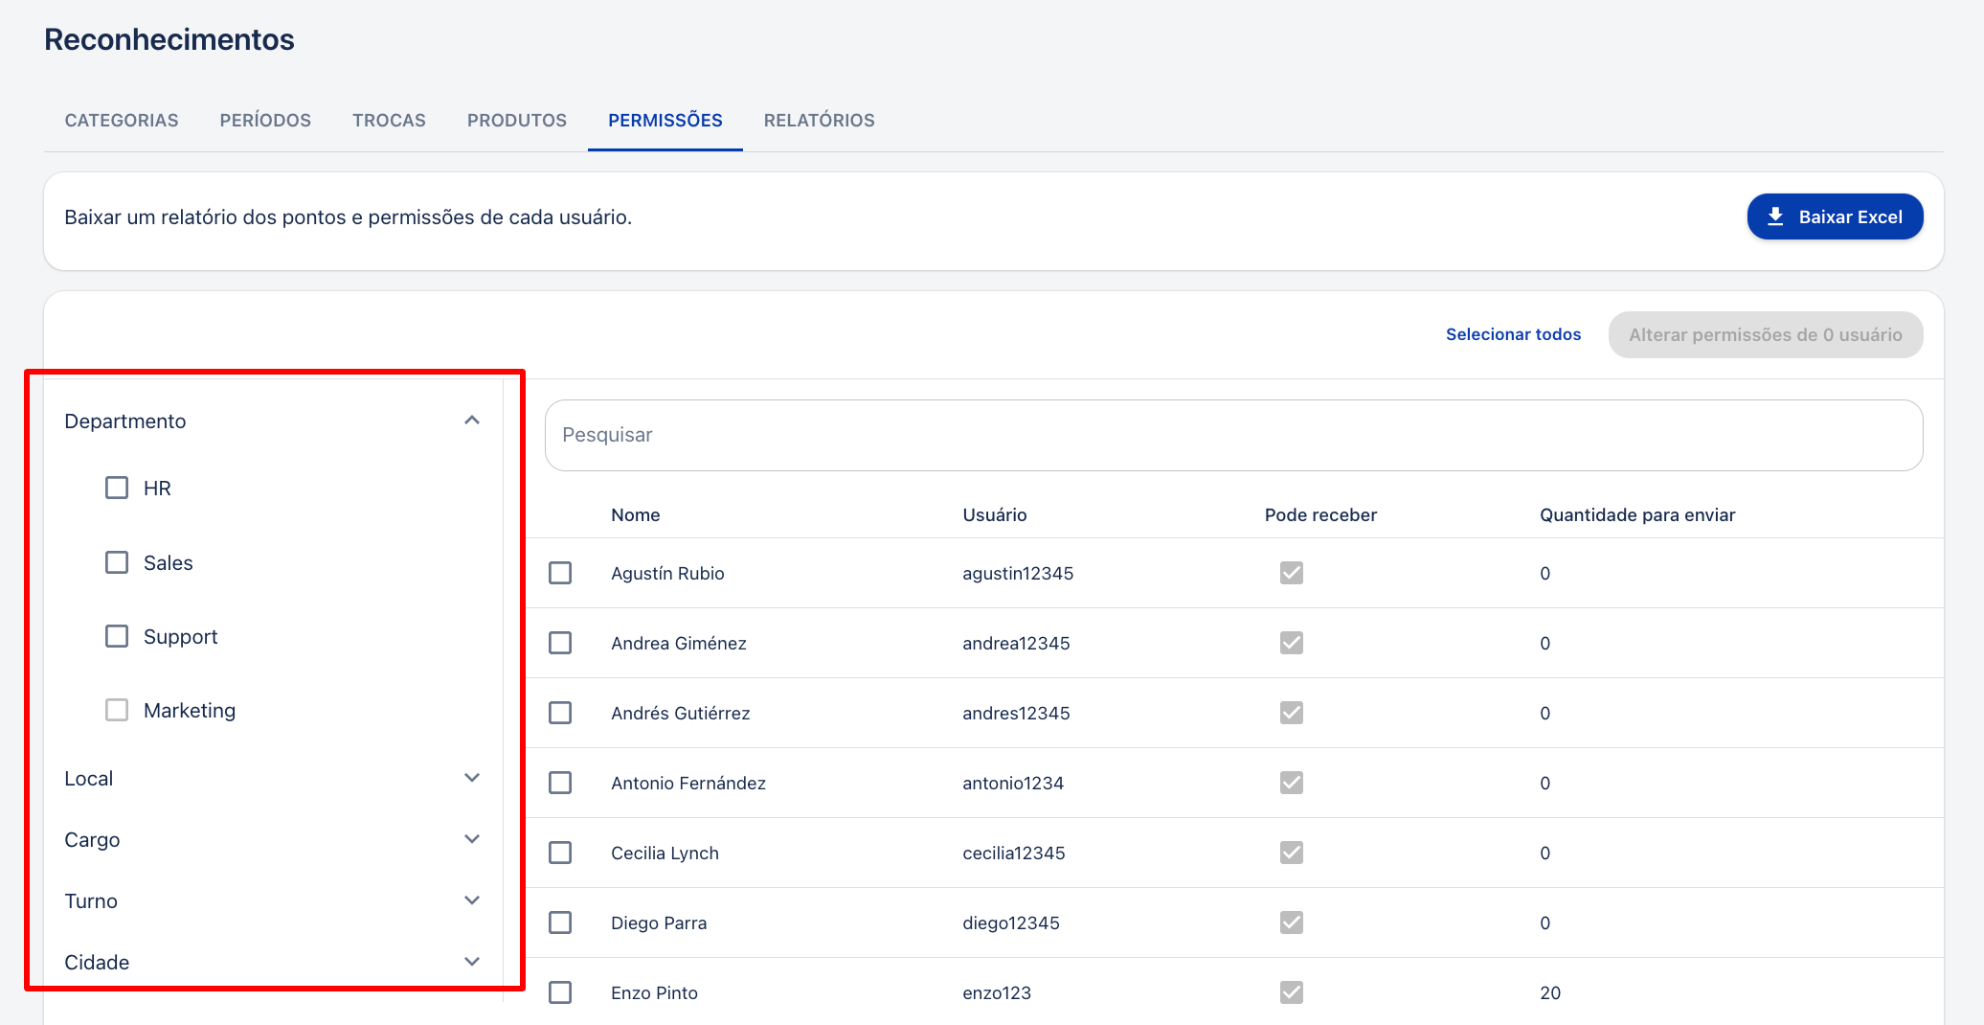The width and height of the screenshot is (1984, 1025).
Task: Toggle Pode receber for Andrés Gutiérrez
Action: (1292, 713)
